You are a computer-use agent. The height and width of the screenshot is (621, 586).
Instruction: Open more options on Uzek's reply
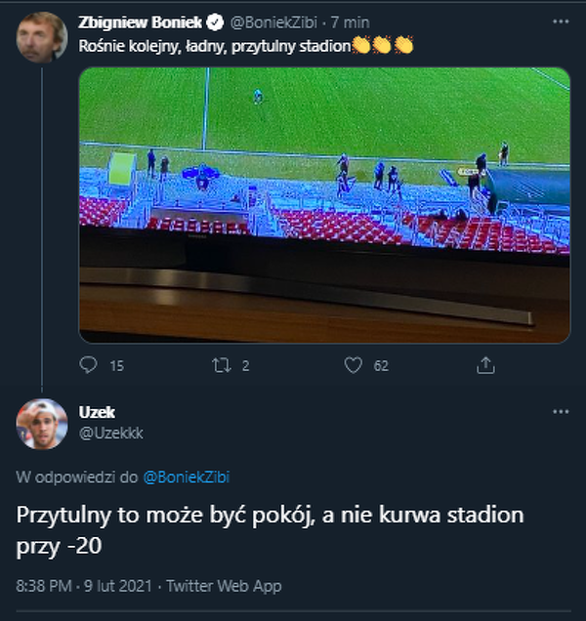point(561,412)
